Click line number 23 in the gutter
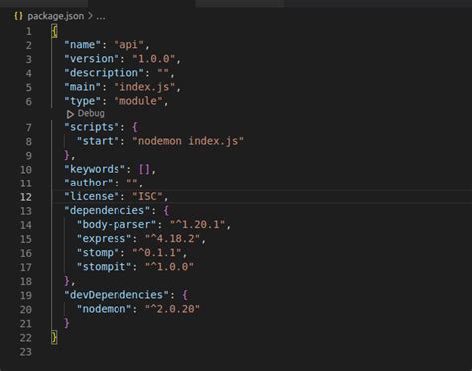 tap(26, 352)
